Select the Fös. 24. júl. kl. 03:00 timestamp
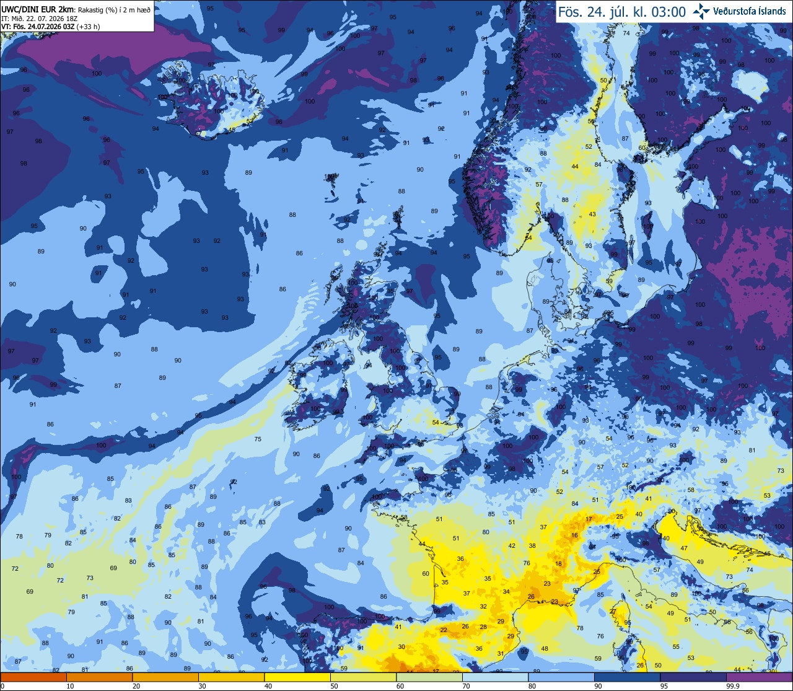Viewport: 793px width, 691px height. click(x=622, y=12)
